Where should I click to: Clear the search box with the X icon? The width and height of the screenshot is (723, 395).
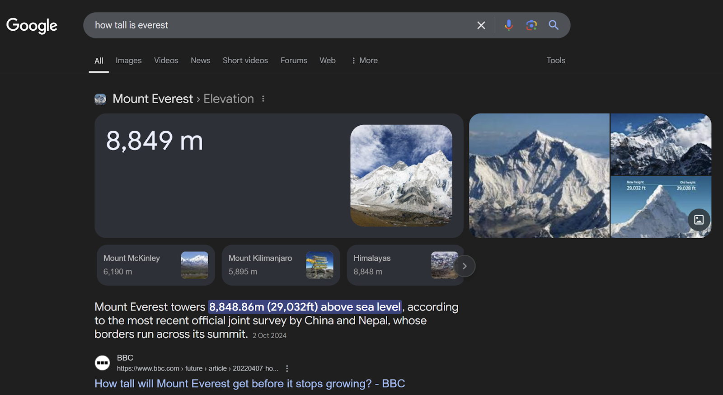(x=481, y=25)
